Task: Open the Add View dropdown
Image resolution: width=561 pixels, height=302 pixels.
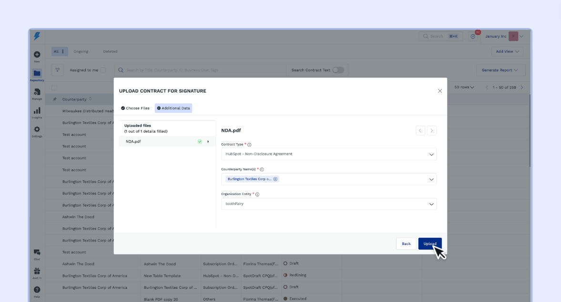Action: tap(507, 51)
